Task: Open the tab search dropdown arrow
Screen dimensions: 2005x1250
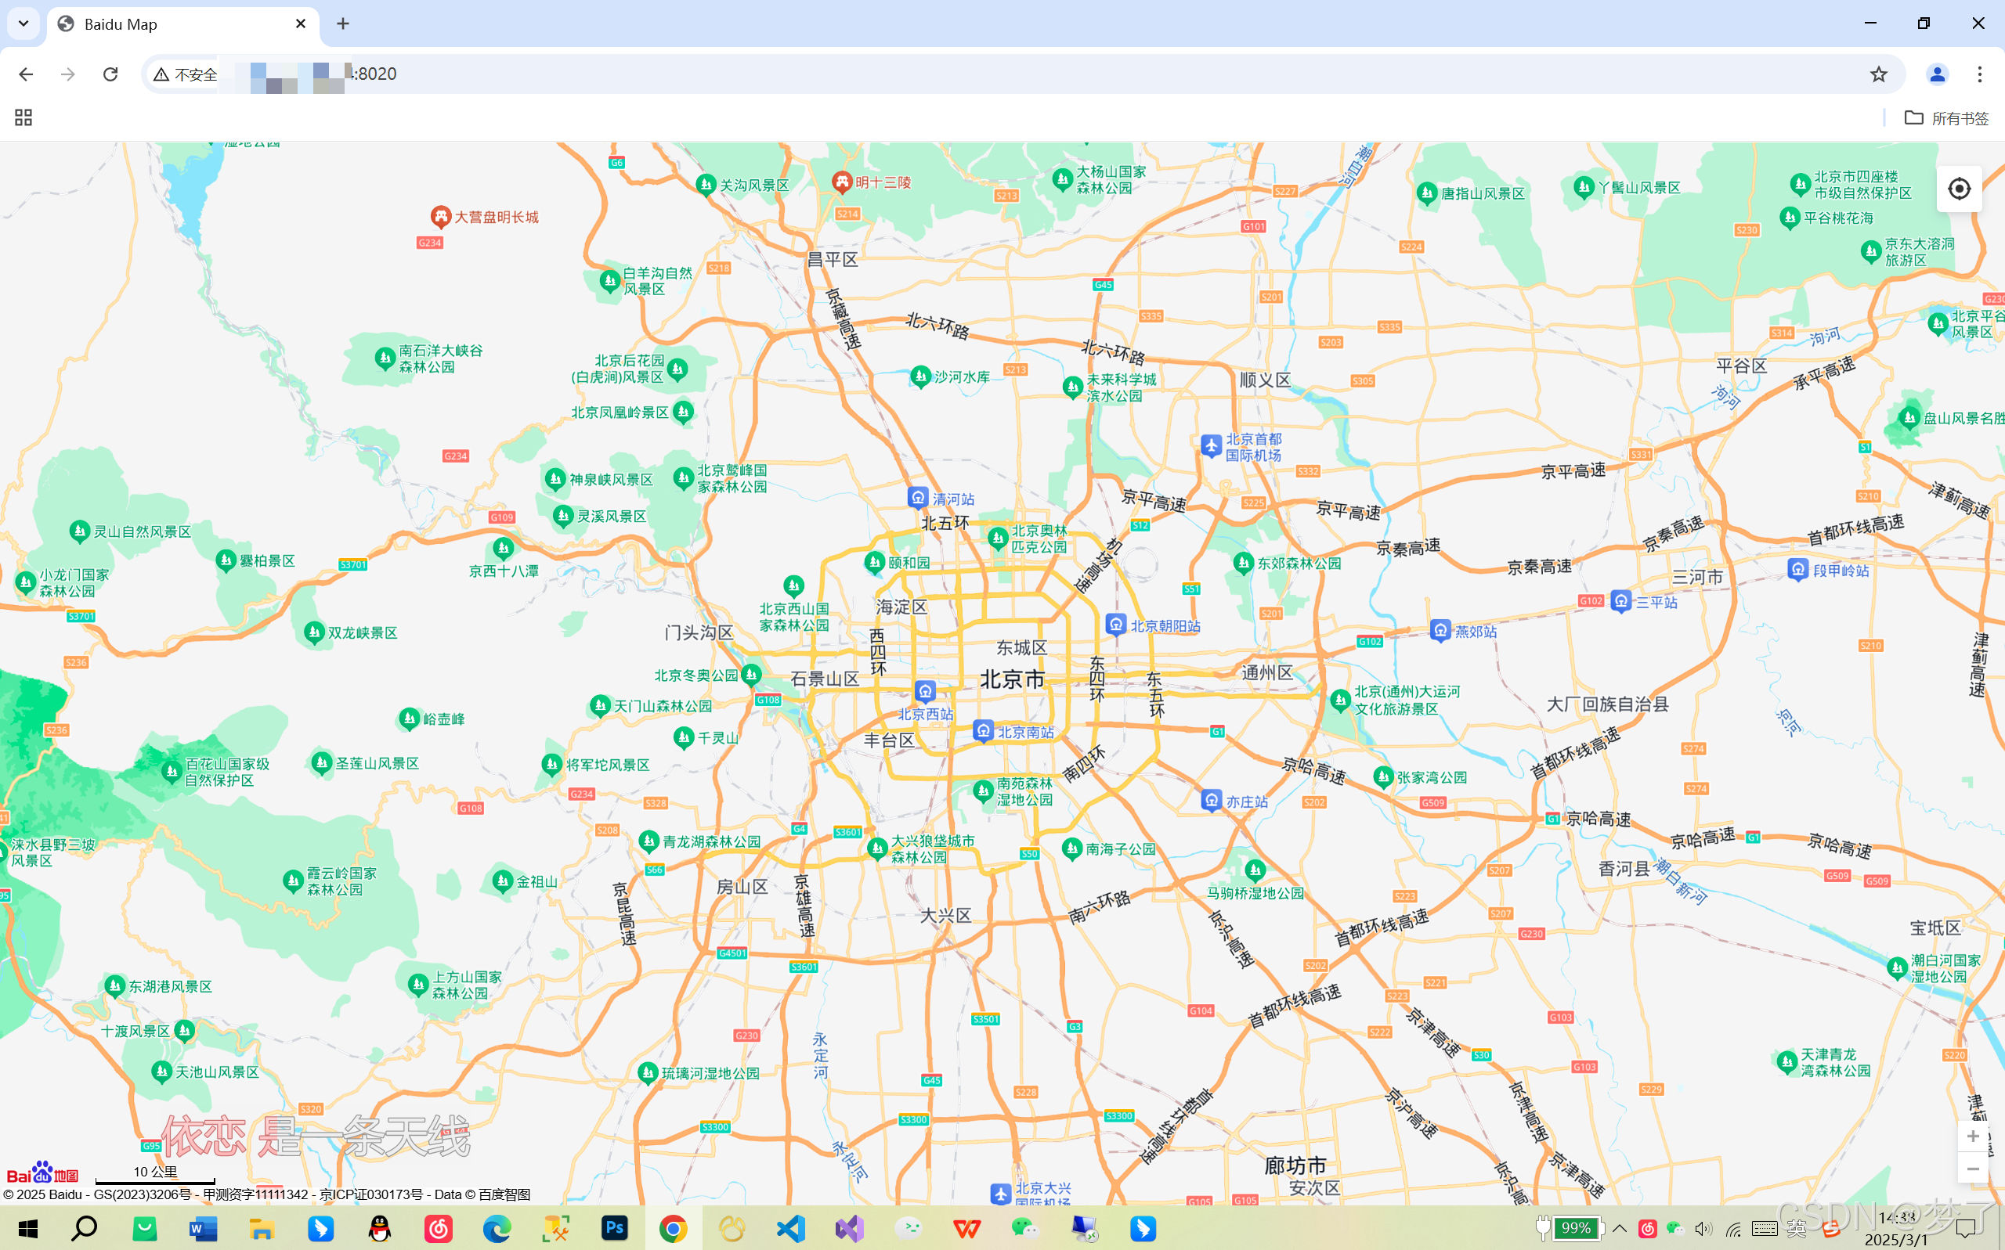Action: [x=23, y=23]
